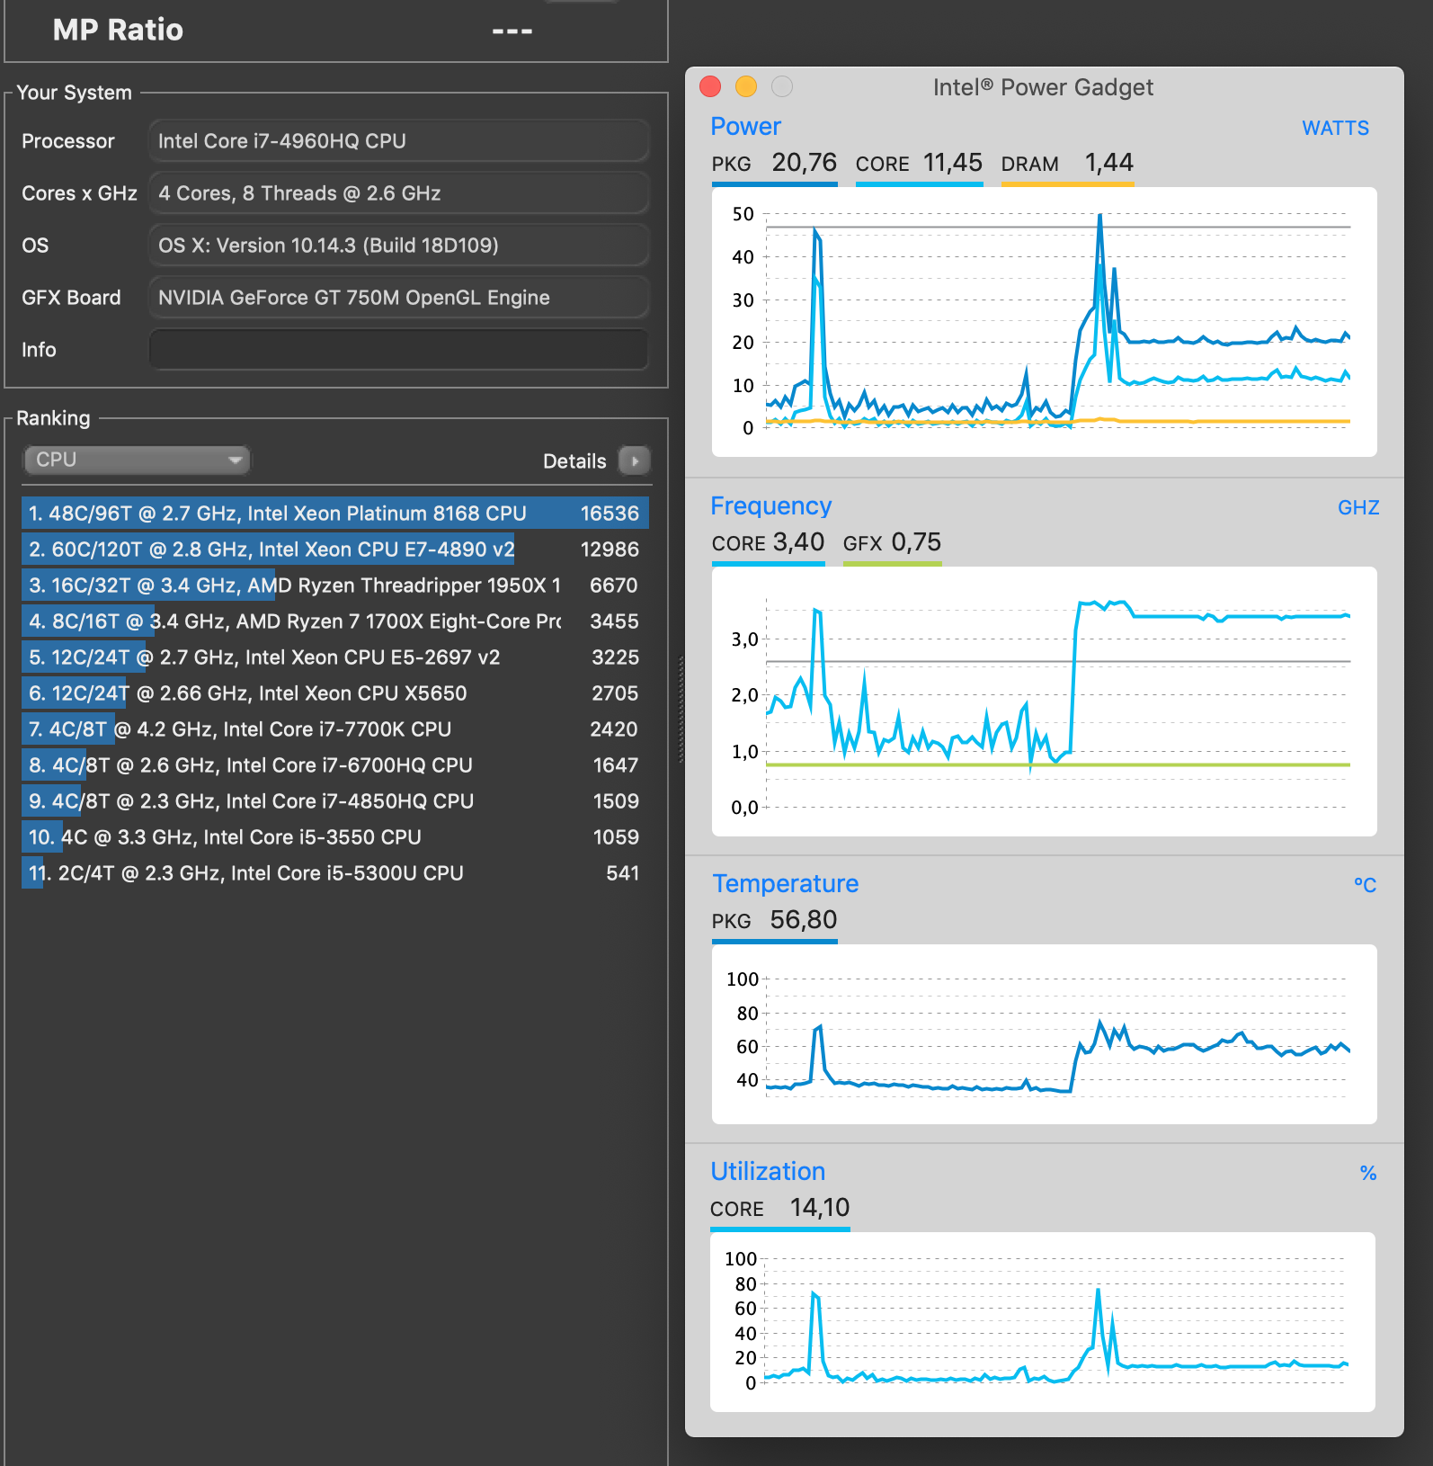This screenshot has height=1466, width=1433.
Task: Click the Frequency graph
Action: (x=1044, y=702)
